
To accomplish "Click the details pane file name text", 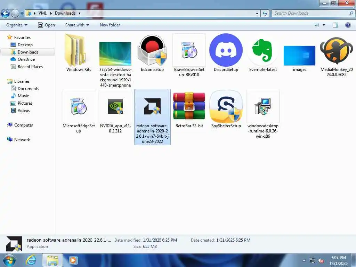I will 69,240.
